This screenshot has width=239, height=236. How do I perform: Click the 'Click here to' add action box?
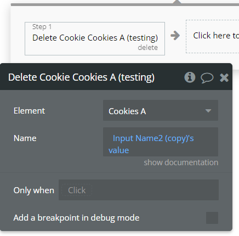pos(212,36)
